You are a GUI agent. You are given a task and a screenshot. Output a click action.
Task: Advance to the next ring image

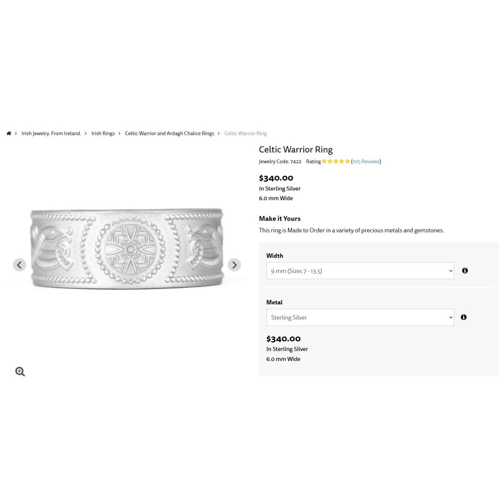(234, 265)
